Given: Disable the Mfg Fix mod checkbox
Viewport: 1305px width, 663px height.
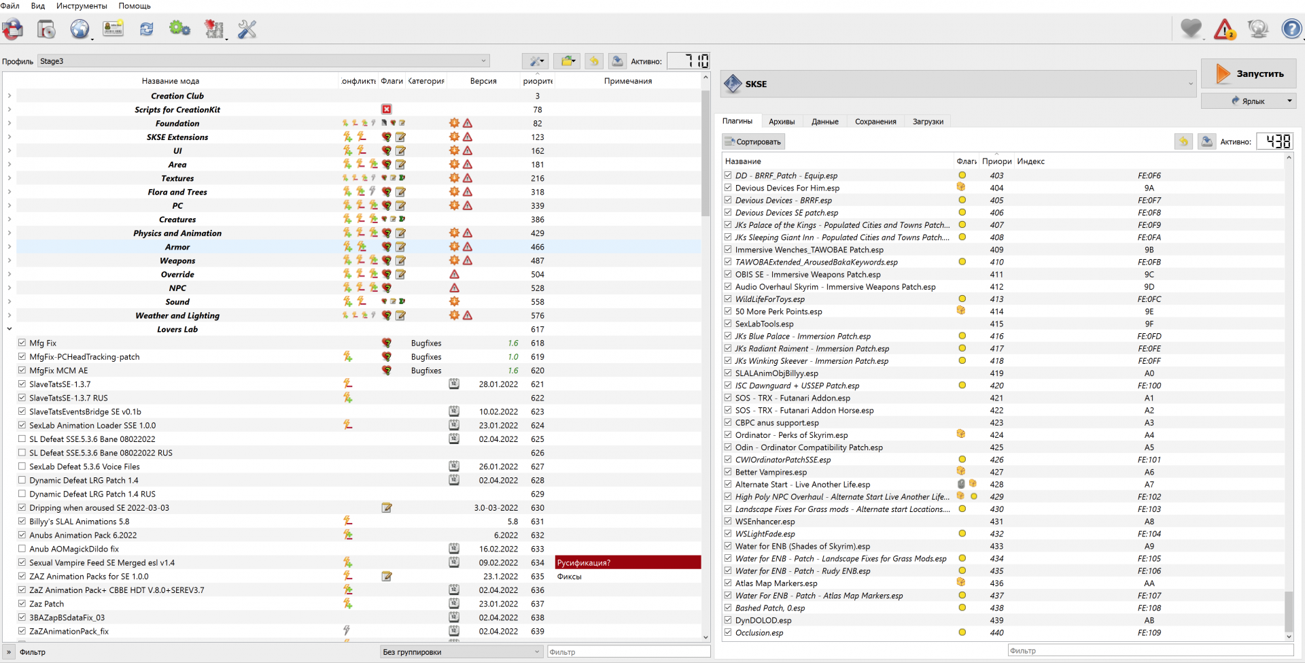Looking at the screenshot, I should pyautogui.click(x=22, y=343).
